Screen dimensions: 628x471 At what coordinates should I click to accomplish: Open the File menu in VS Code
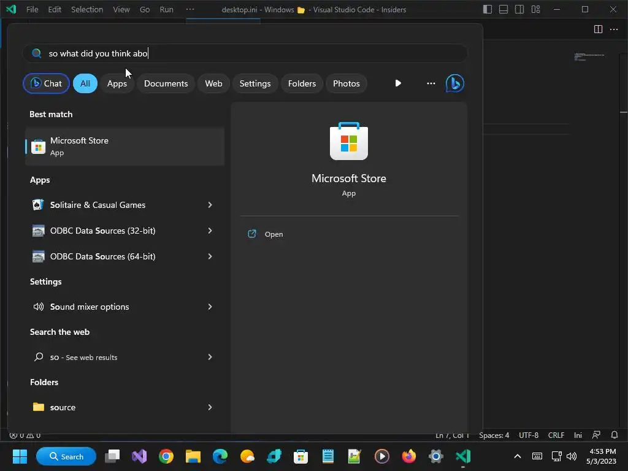coord(32,9)
